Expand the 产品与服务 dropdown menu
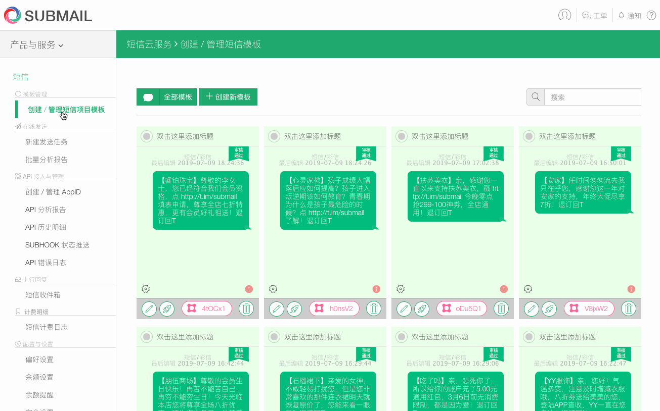 [x=35, y=44]
